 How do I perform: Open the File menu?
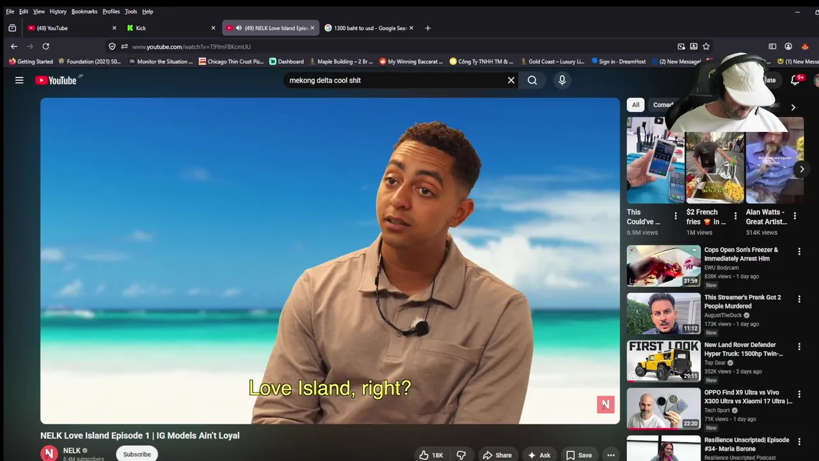coord(10,12)
